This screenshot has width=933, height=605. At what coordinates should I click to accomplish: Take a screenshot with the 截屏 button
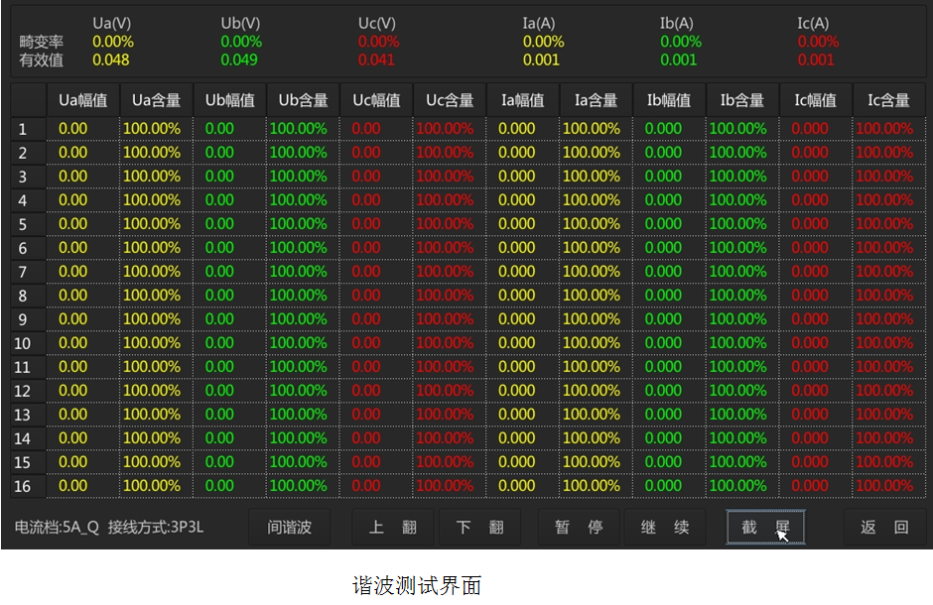tap(764, 528)
